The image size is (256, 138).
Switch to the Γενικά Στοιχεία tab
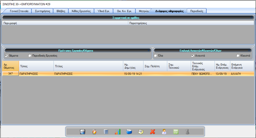tap(19, 11)
